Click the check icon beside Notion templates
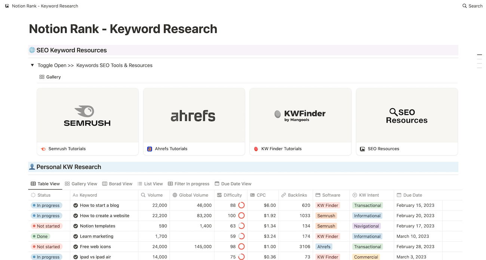486x260 pixels. click(76, 226)
